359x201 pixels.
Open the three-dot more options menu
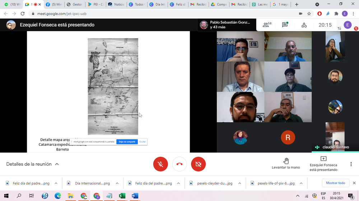(x=351, y=164)
